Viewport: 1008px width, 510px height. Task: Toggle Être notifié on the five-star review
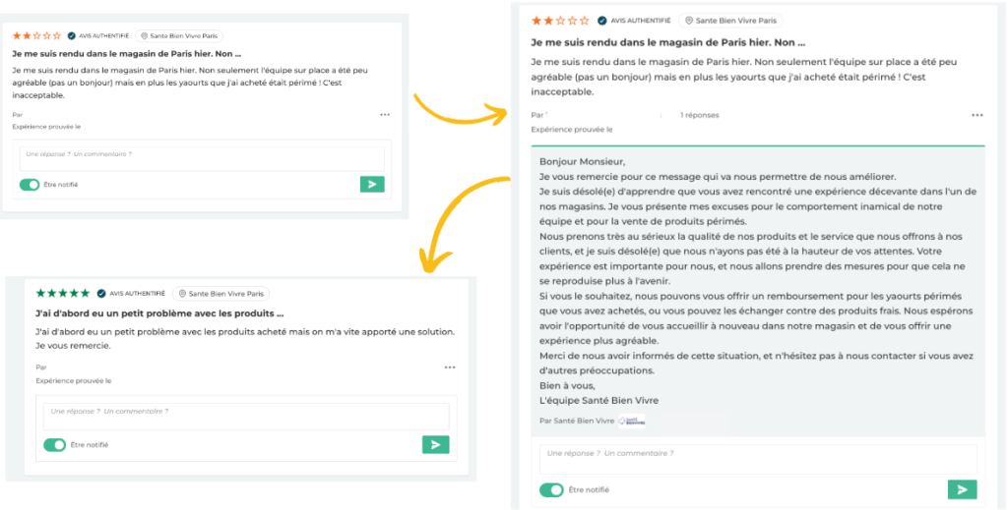(x=54, y=445)
